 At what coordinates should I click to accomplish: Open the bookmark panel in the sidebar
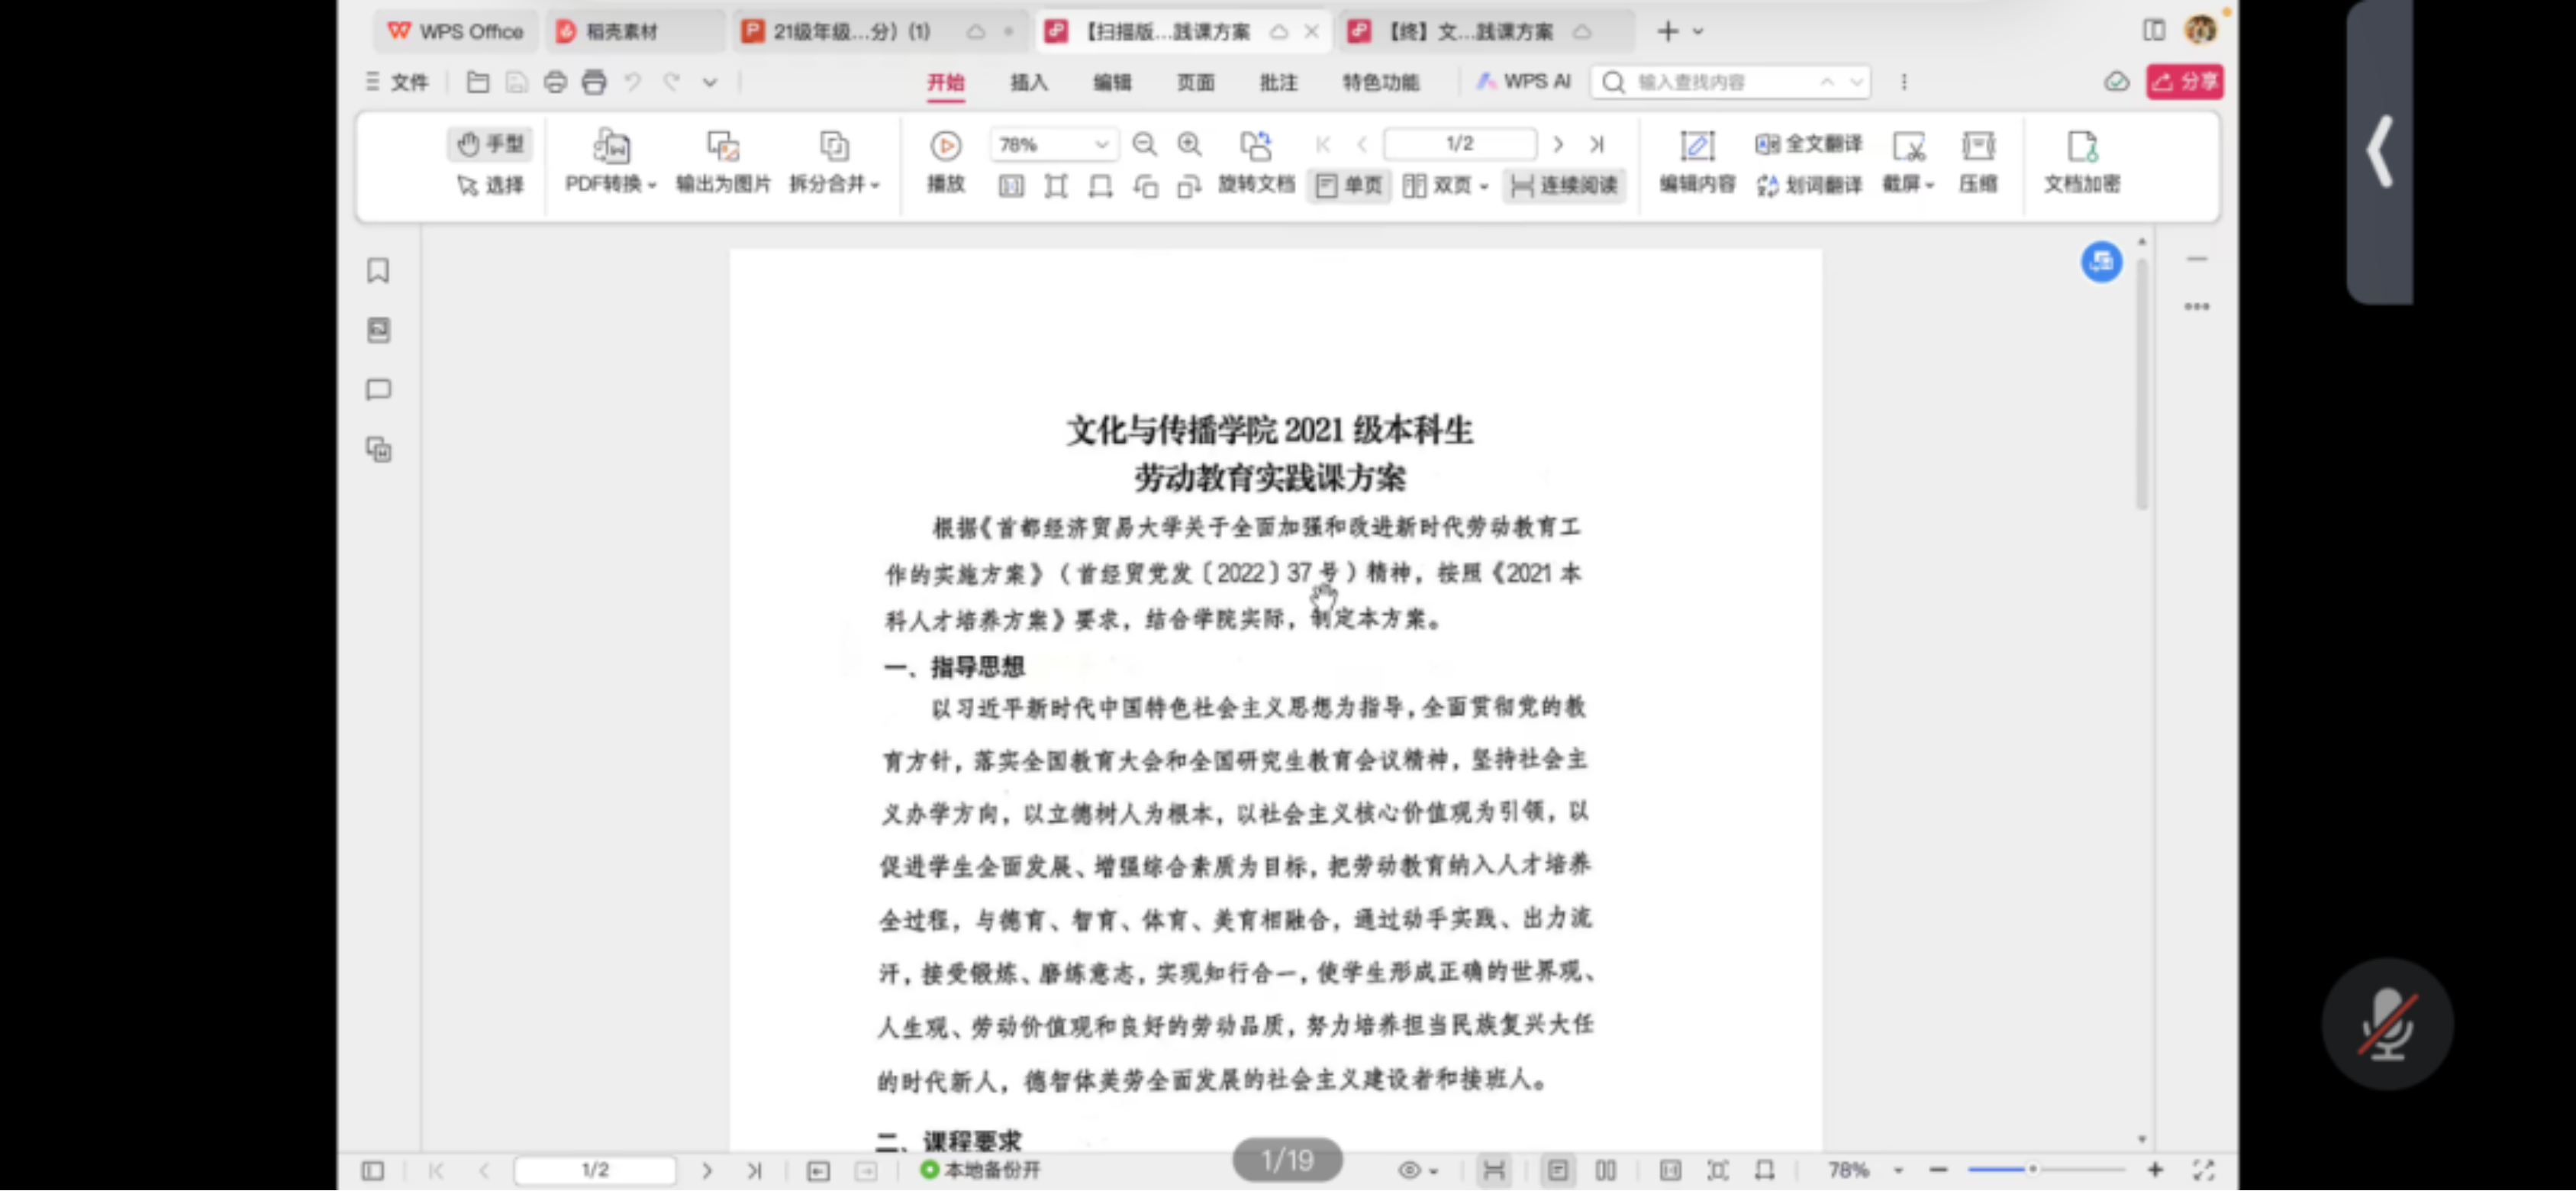tap(378, 270)
